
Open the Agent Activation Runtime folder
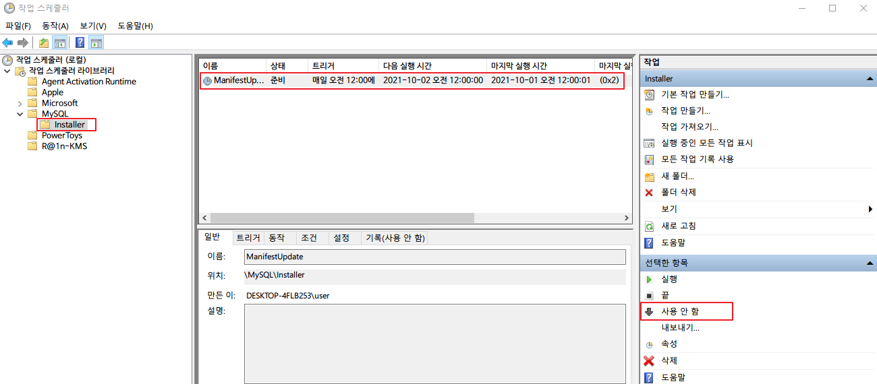click(x=89, y=82)
